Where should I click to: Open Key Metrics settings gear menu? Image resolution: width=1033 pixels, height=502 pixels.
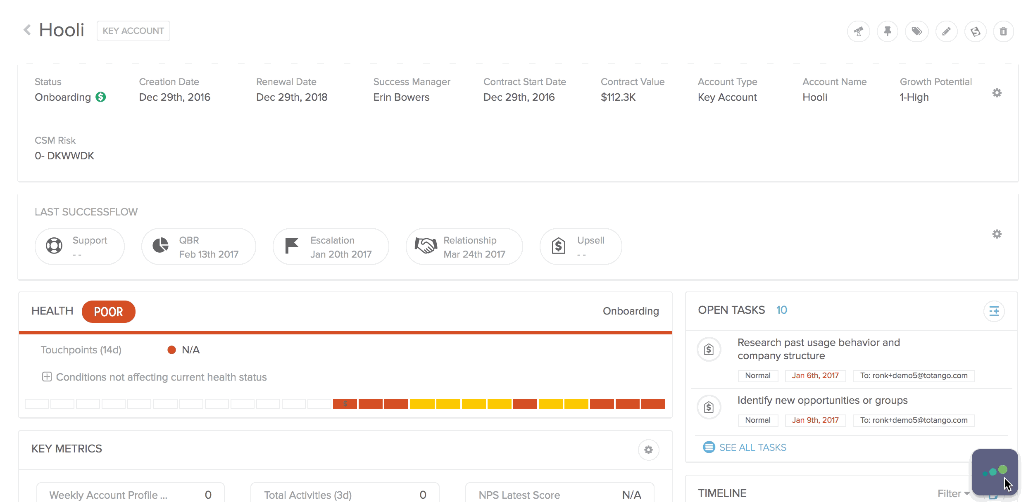[x=648, y=450]
